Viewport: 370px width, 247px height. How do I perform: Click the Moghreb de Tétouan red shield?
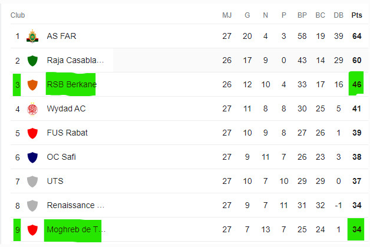click(32, 230)
